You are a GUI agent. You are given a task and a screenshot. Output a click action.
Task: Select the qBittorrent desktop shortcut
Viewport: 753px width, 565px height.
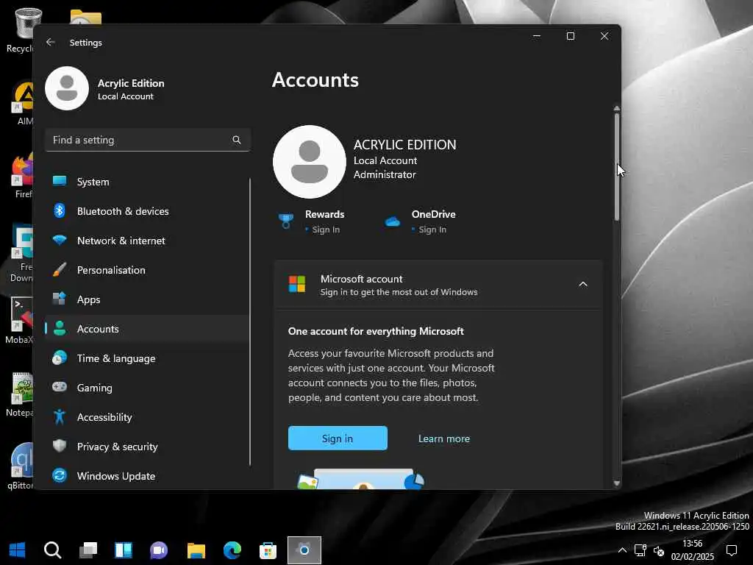pos(20,466)
